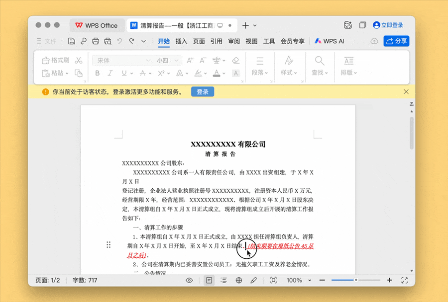Close the guest mode notification banner

tap(406, 91)
